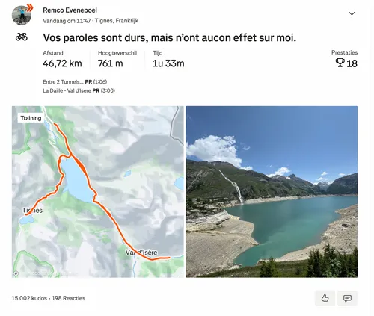Open the comment speech bubble icon

[x=347, y=298]
